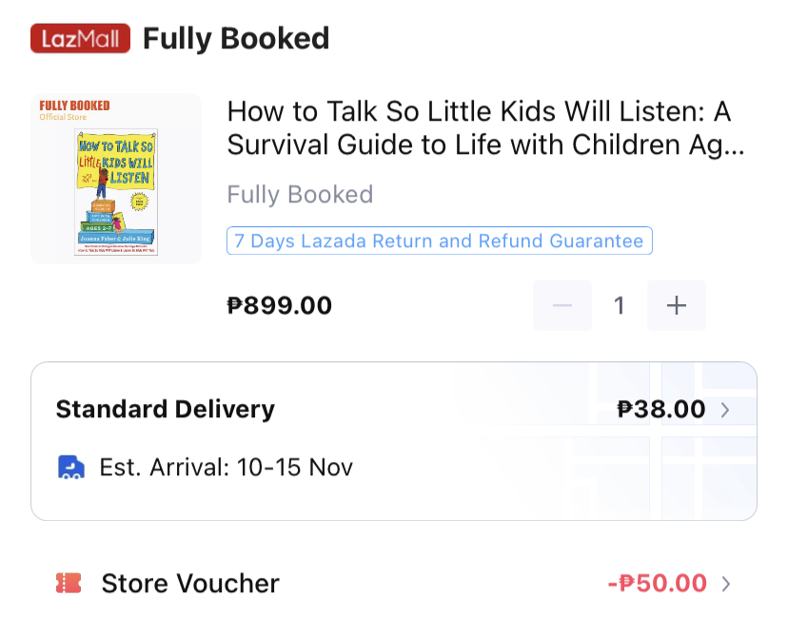Image resolution: width=788 pixels, height=636 pixels.
Task: Click the Est. Arrival date text
Action: coord(227,468)
